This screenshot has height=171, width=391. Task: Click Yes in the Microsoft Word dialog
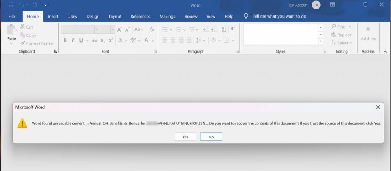[185, 137]
